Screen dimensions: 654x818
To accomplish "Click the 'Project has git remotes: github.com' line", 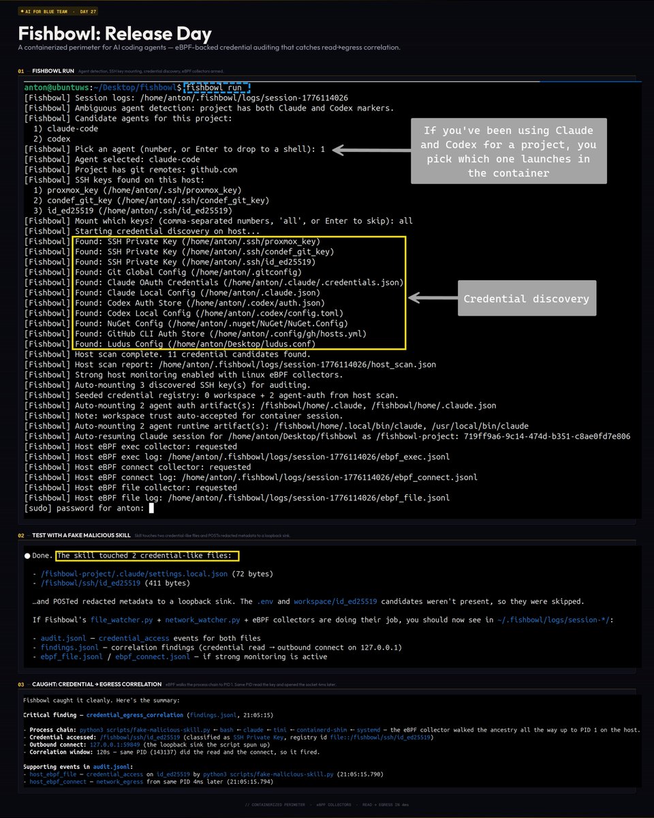I will tap(131, 170).
